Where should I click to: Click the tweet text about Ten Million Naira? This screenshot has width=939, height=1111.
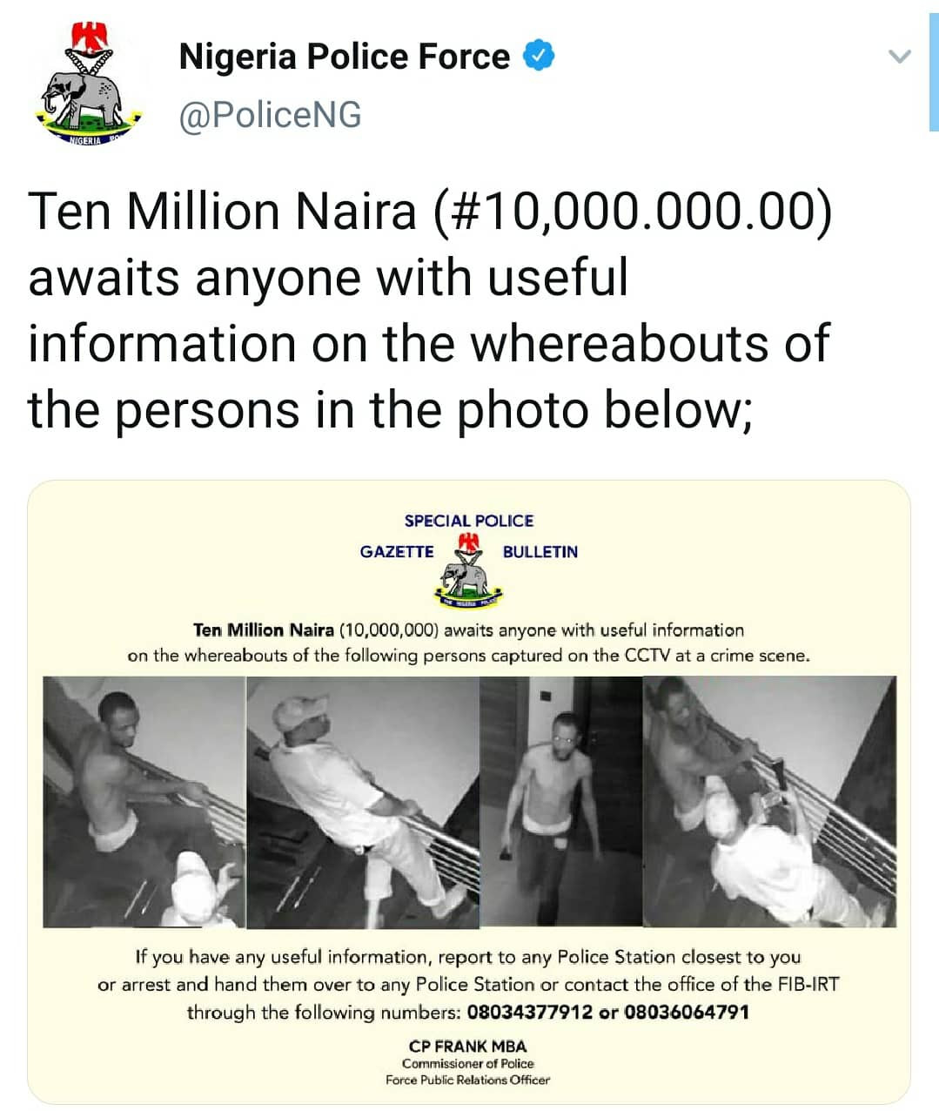point(430,310)
